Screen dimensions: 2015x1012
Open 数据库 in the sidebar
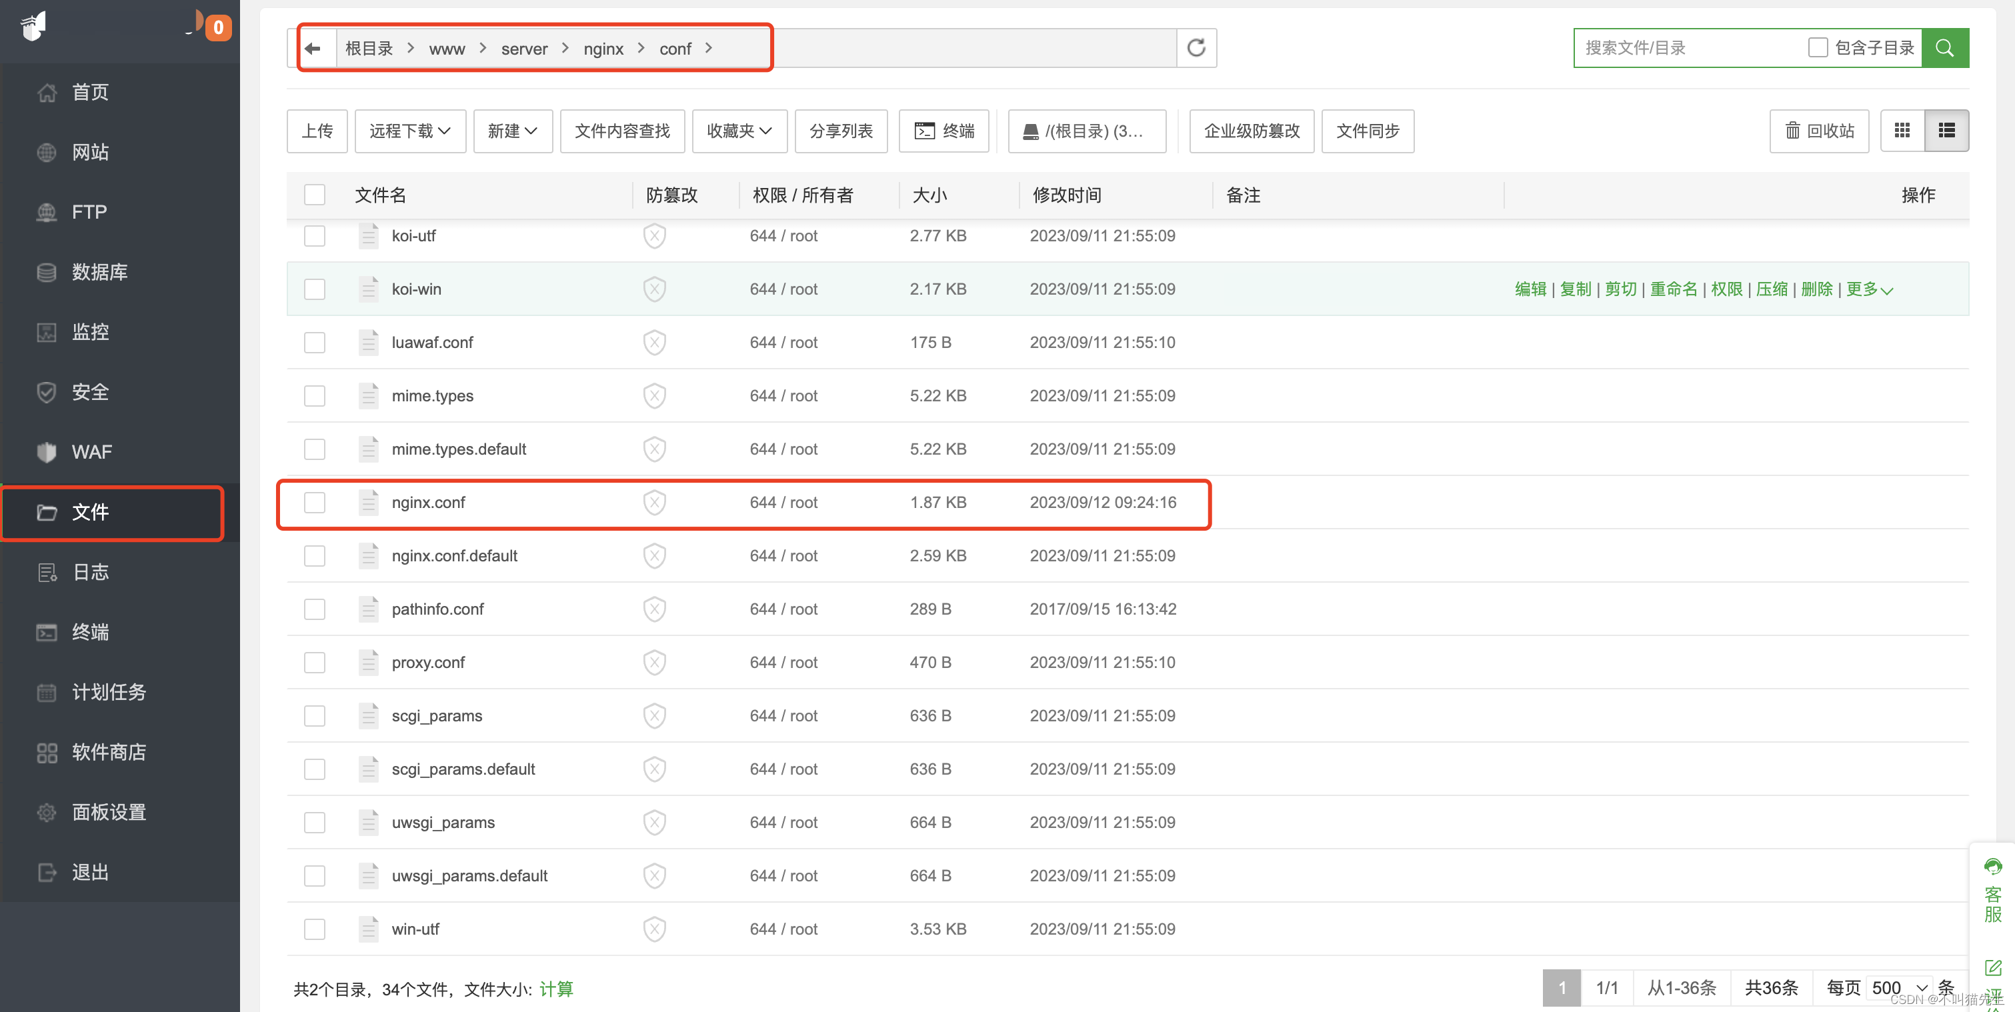click(x=119, y=272)
